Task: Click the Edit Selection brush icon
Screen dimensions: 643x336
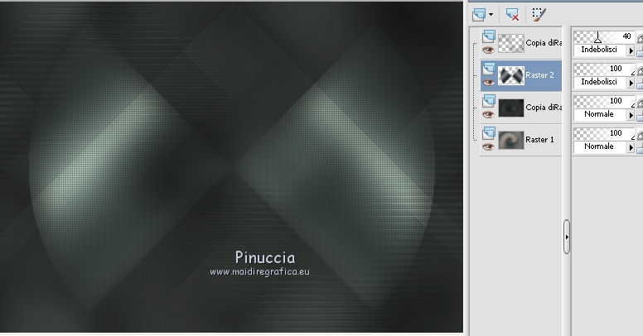Action: pos(539,15)
